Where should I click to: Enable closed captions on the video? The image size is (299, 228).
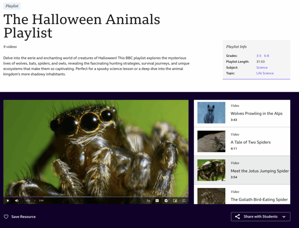point(157,200)
